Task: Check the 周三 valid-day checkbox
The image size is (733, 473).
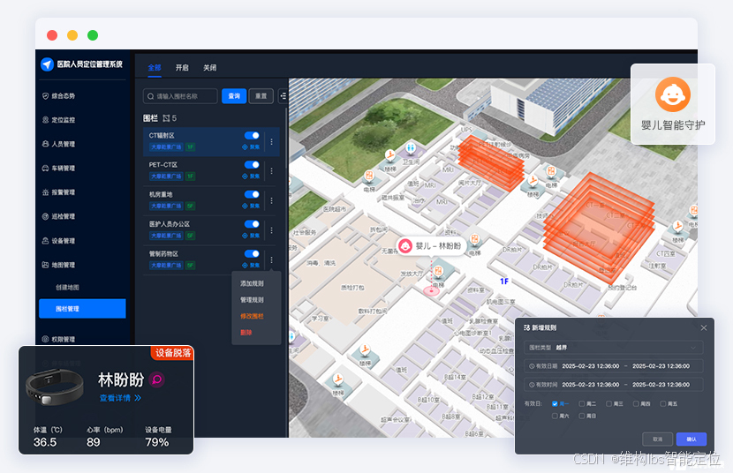Action: point(609,403)
